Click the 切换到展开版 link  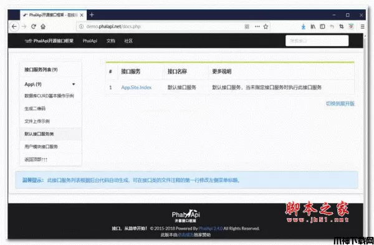(x=340, y=103)
